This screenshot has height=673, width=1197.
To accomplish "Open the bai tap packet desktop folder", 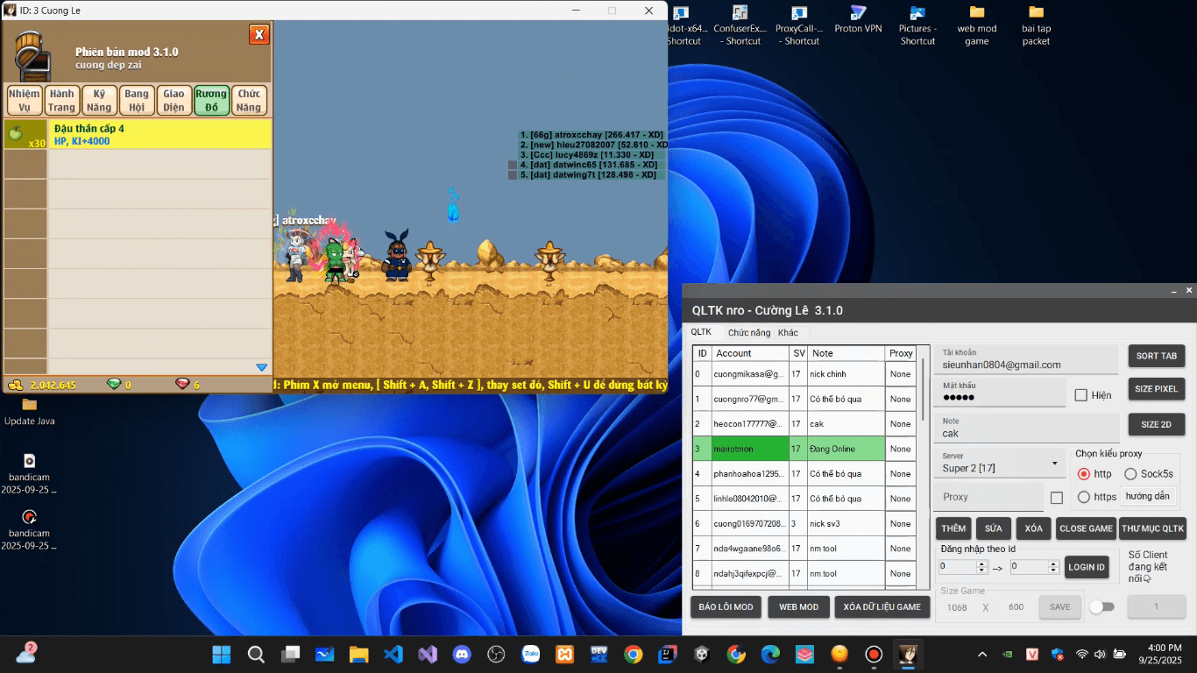I will pyautogui.click(x=1036, y=25).
